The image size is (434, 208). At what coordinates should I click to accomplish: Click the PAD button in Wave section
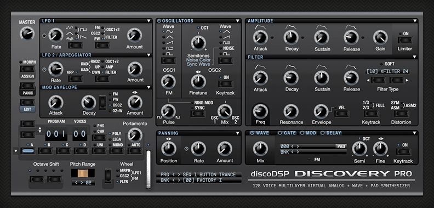point(341,146)
